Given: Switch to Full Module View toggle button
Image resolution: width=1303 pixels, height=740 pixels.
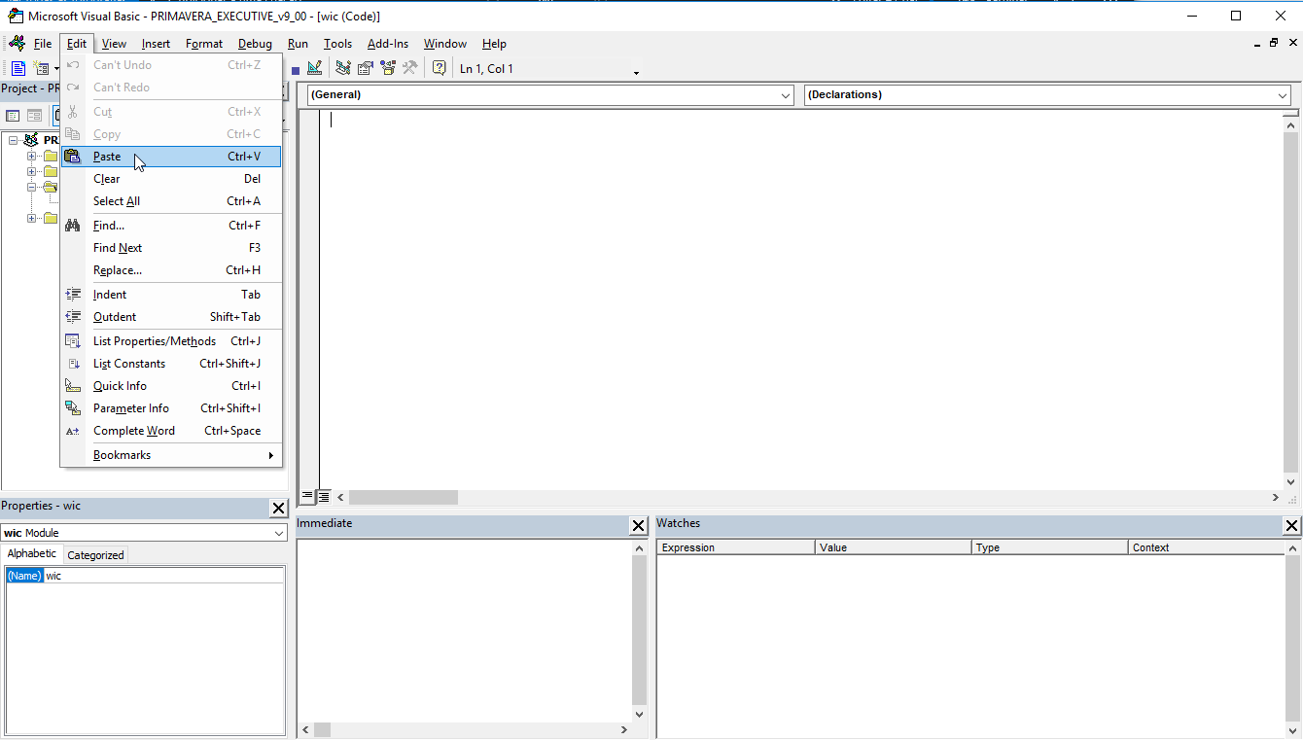Looking at the screenshot, I should coord(324,497).
